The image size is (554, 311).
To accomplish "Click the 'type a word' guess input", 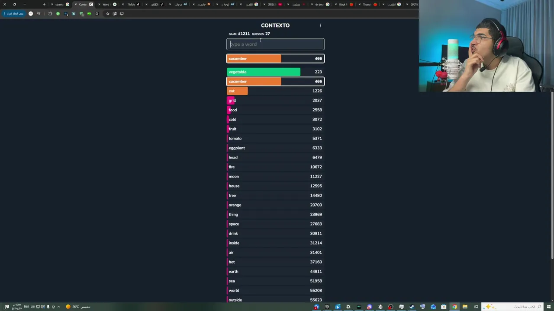I will [275, 44].
